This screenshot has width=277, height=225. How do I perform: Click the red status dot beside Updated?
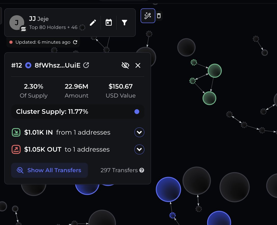pos(11,42)
